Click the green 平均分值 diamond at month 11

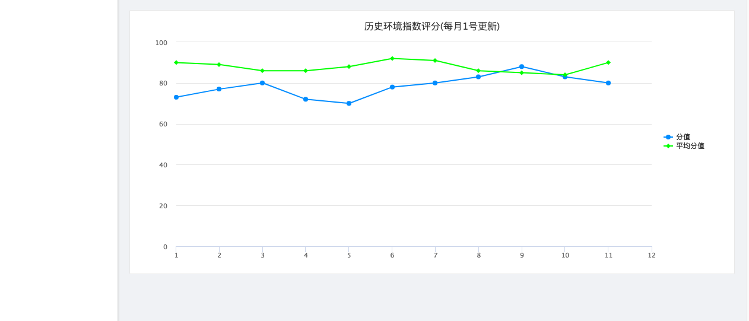pyautogui.click(x=608, y=62)
